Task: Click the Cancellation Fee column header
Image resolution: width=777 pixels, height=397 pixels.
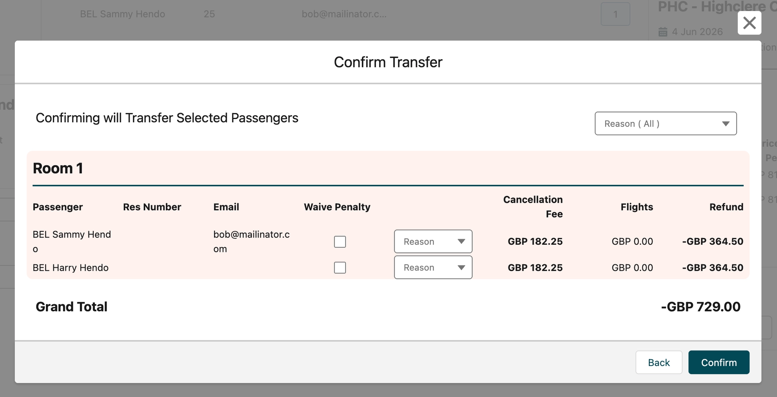Action: (x=533, y=207)
